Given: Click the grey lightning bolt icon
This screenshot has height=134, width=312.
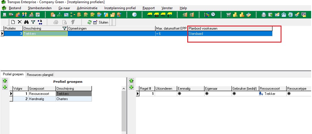Looking at the screenshot, I should click(x=73, y=22).
